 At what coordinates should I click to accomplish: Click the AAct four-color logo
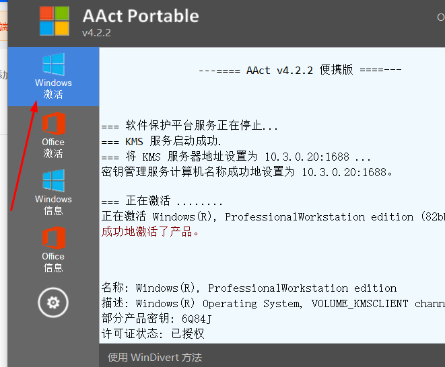pyautogui.click(x=55, y=21)
